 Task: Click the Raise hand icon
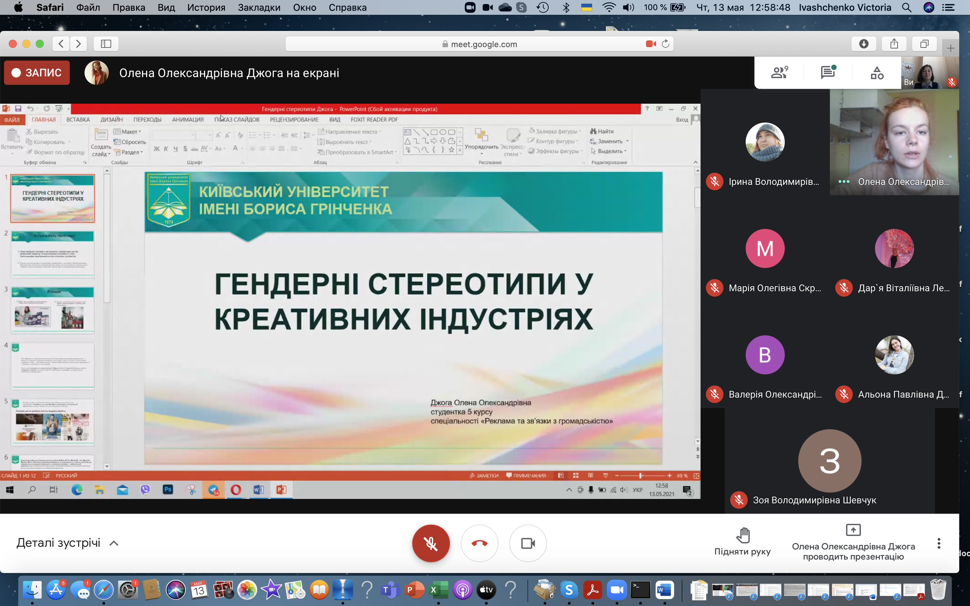click(743, 535)
